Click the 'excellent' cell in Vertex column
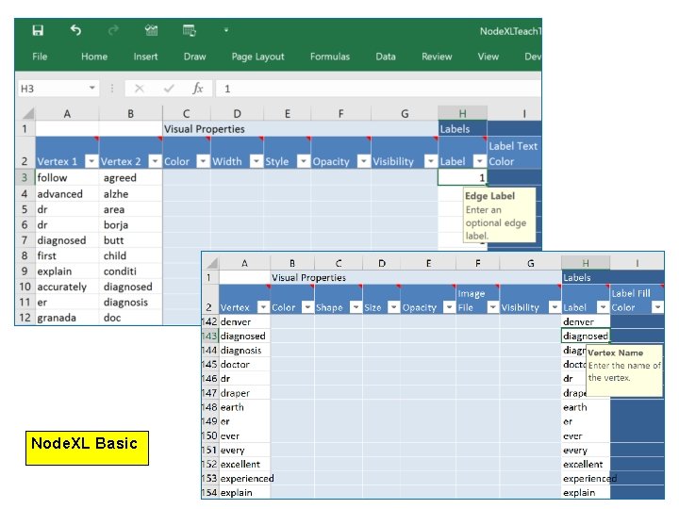Image resolution: width=679 pixels, height=509 pixels. coord(244,464)
